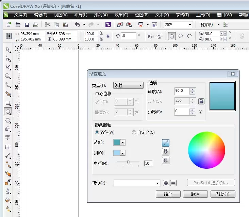Image resolution: width=249 pixels, height=217 pixels.
Task: Click the scissors Cut icon
Action: pos(48,24)
